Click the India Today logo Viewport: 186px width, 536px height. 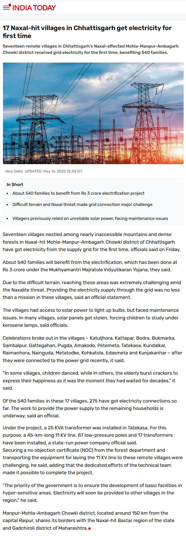click(34, 8)
